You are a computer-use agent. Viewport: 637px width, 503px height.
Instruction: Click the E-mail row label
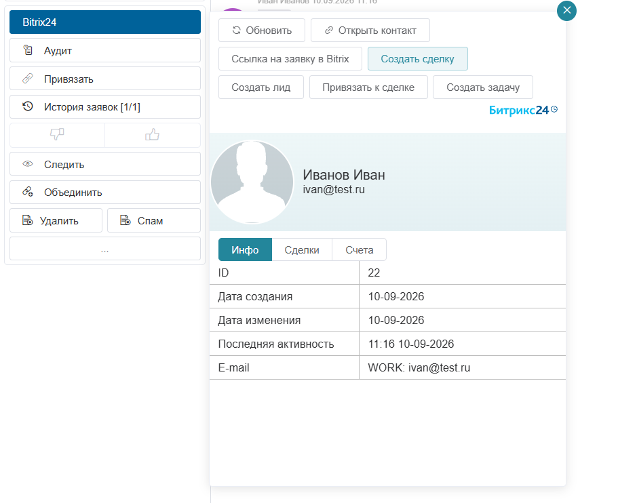coord(233,368)
